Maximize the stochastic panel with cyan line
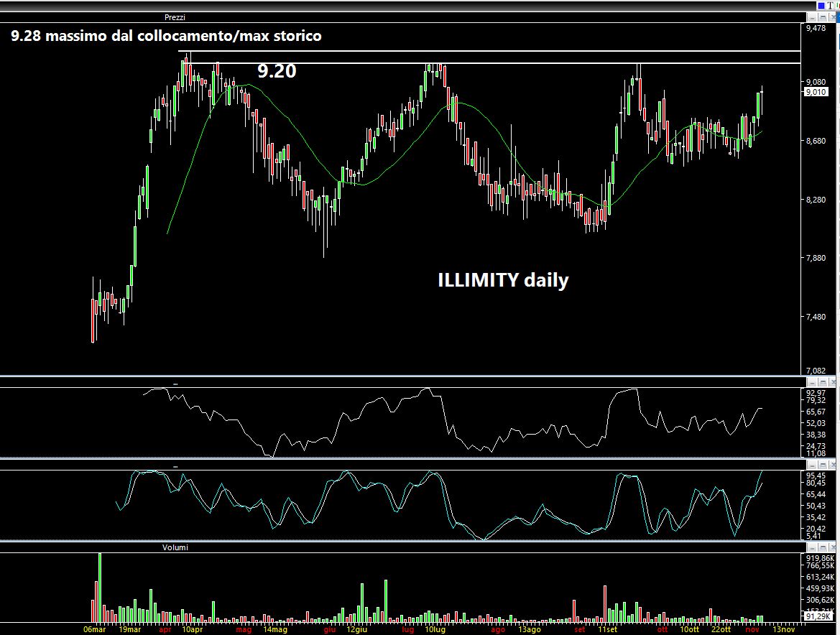Image resolution: width=840 pixels, height=635 pixels. tap(823, 465)
